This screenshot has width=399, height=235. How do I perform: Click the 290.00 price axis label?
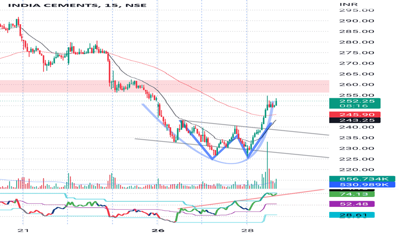[357, 21]
